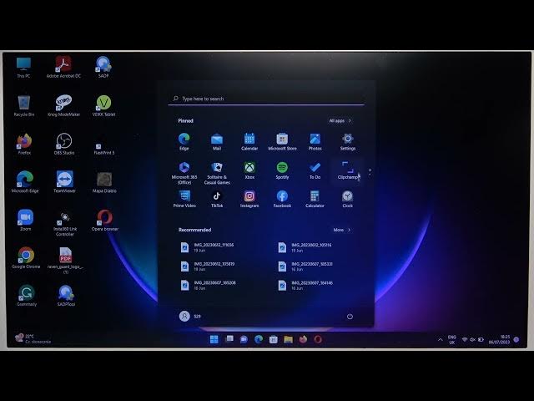Viewport: 534px width, 401px height.
Task: Open File Explorer from taskbar
Action: 288,339
